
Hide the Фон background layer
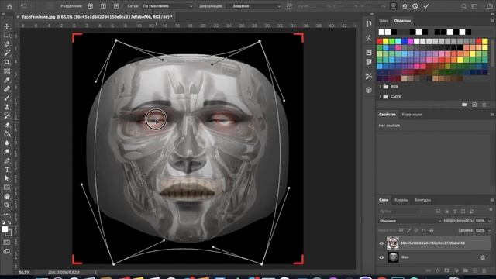pyautogui.click(x=381, y=257)
